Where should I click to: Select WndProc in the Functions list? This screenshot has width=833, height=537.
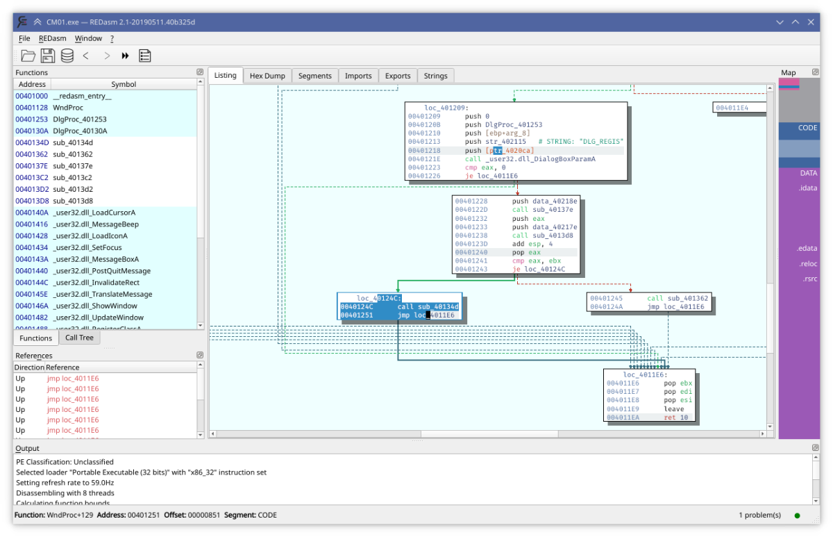click(x=68, y=108)
